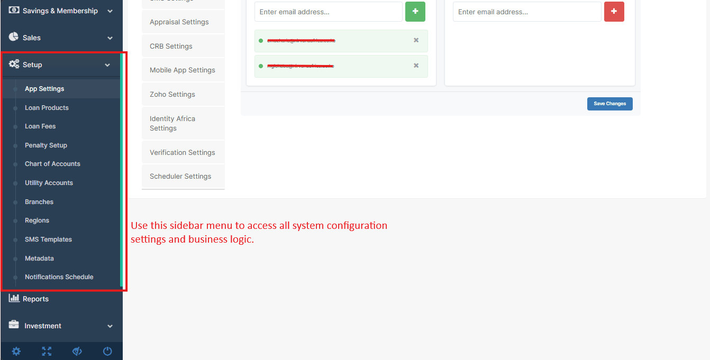Focus the right email address input field
This screenshot has width=710, height=360.
tap(527, 12)
